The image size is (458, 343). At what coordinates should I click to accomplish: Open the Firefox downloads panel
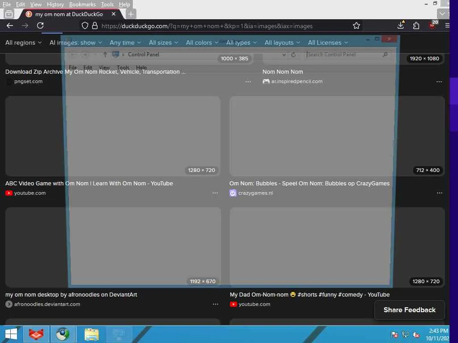click(x=401, y=25)
